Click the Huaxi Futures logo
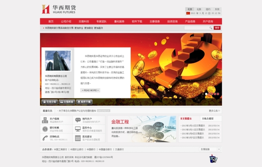262x167 pixels. click(59, 9)
